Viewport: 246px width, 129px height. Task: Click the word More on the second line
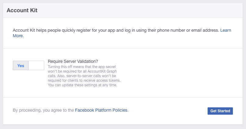(x=18, y=36)
